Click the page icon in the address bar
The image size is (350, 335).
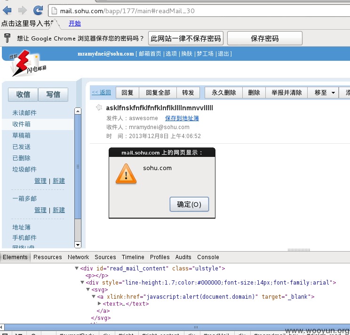coord(54,11)
